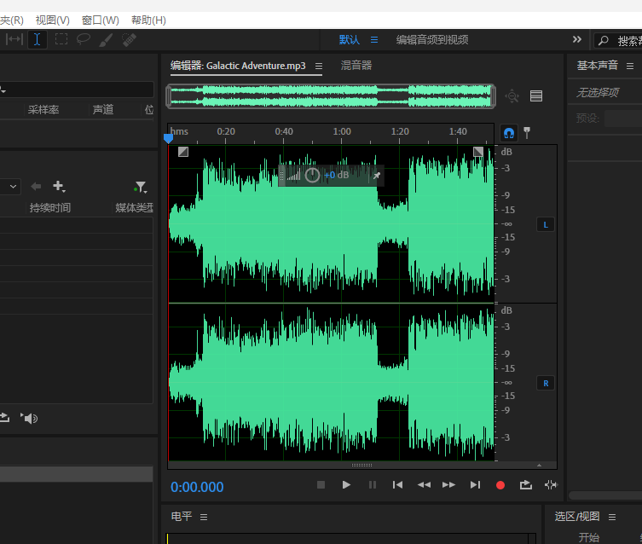Switch to 编辑音频到视频 workspace
This screenshot has height=544, width=642.
tap(431, 39)
